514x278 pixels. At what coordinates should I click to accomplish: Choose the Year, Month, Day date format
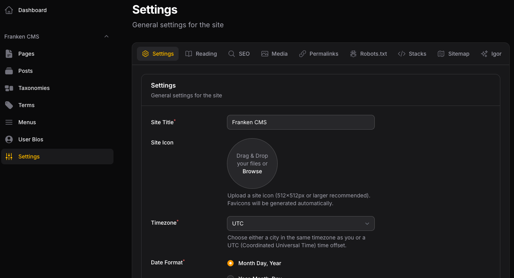coord(230,277)
